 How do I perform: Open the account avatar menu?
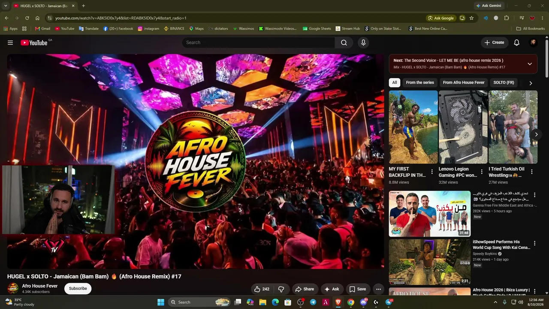533,42
